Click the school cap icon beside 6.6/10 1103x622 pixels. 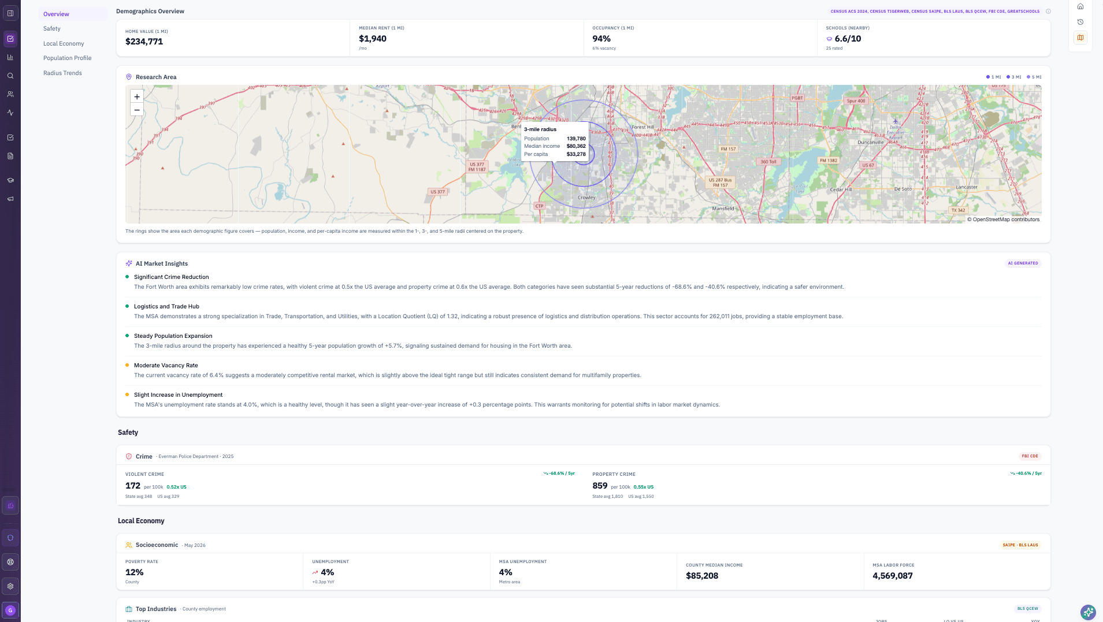click(829, 39)
